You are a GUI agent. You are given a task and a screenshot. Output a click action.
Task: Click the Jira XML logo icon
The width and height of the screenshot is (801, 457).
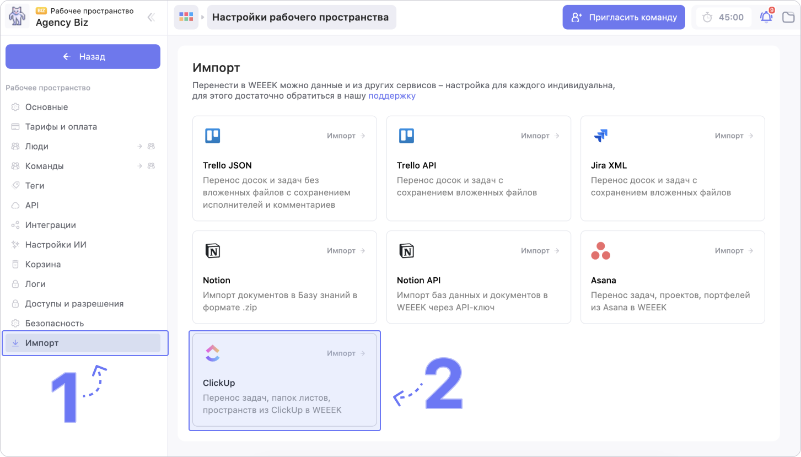(x=600, y=136)
